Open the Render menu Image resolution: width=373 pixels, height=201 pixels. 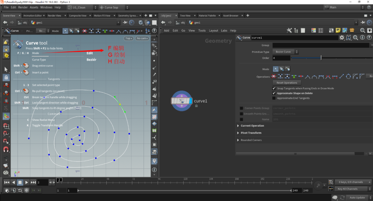tap(23, 7)
